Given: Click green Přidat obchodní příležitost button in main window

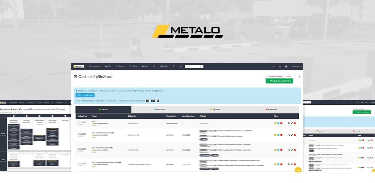Looking at the screenshot, I should (279, 81).
